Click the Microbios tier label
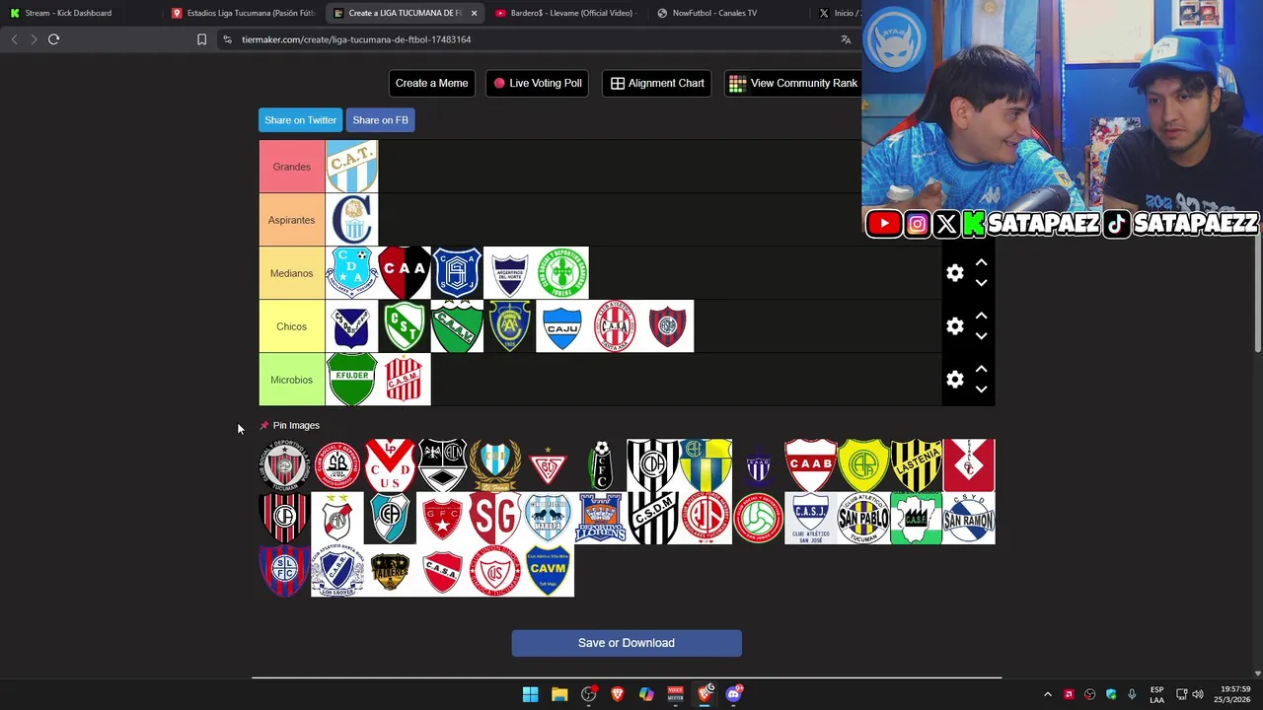Image resolution: width=1263 pixels, height=710 pixels. click(x=291, y=380)
